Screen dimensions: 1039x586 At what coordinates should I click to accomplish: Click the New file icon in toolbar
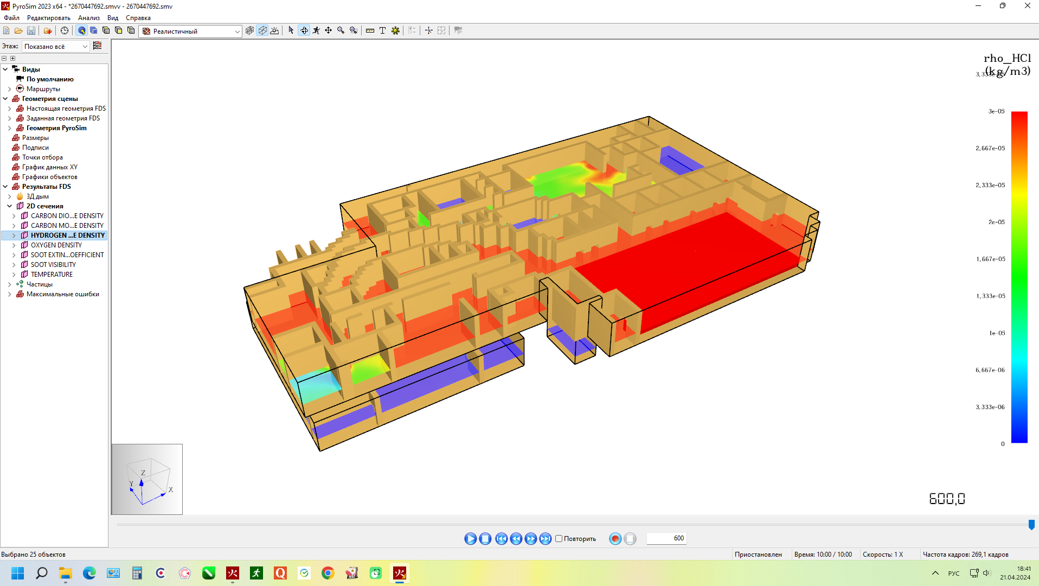(7, 31)
